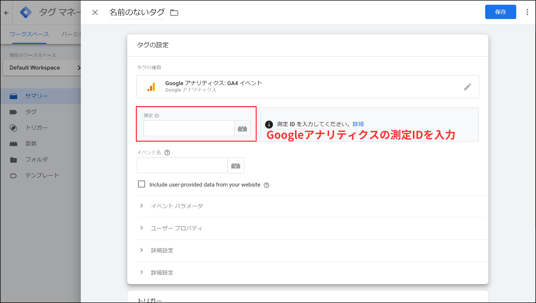This screenshot has height=303, width=536.
Task: Close the untitled tag editor panel
Action: (95, 12)
